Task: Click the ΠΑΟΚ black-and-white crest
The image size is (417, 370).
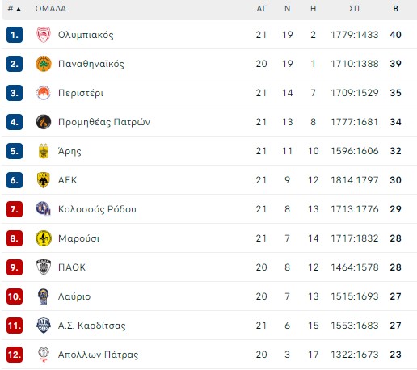Action: [x=44, y=267]
